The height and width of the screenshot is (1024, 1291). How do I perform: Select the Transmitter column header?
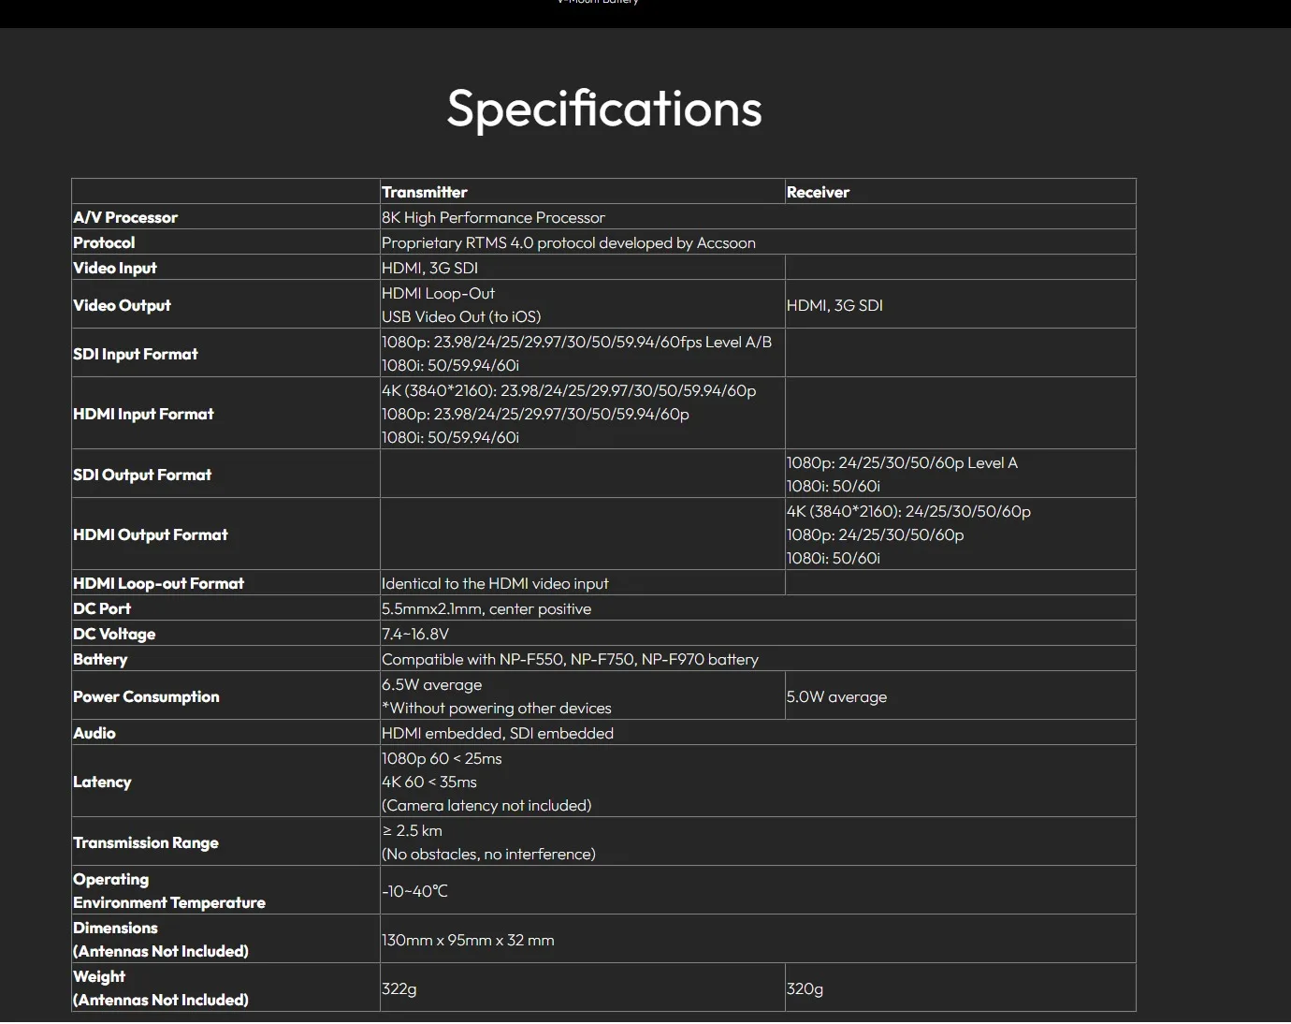(425, 192)
